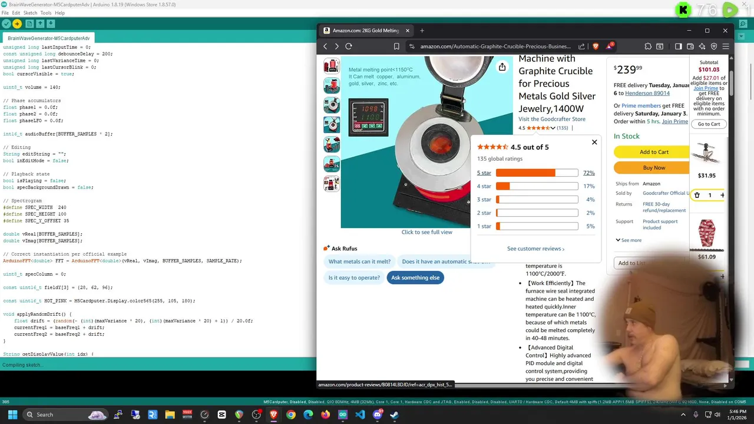Click the Arduino New sketch icon

pos(29,24)
